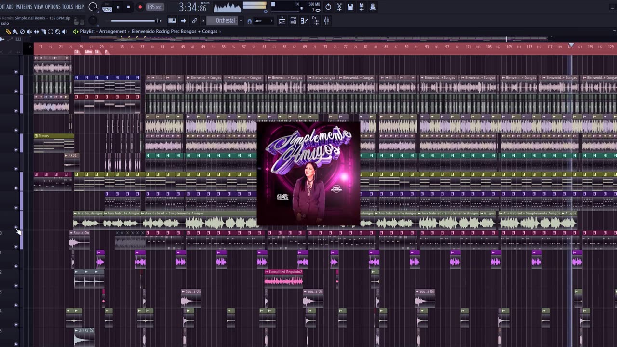Open the PATTERNS menu
The image size is (617, 347).
click(x=24, y=7)
